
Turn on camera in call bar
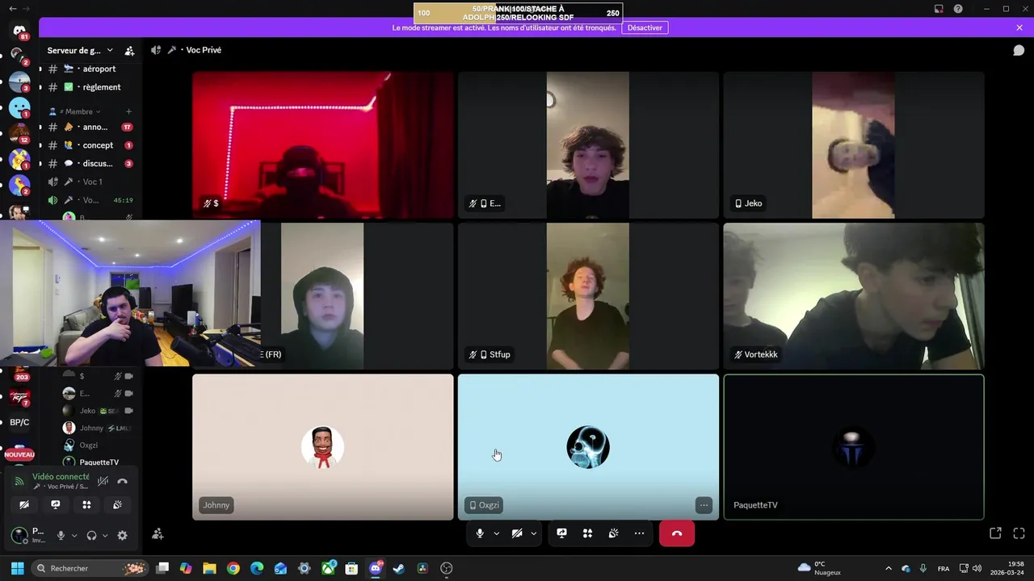click(517, 533)
